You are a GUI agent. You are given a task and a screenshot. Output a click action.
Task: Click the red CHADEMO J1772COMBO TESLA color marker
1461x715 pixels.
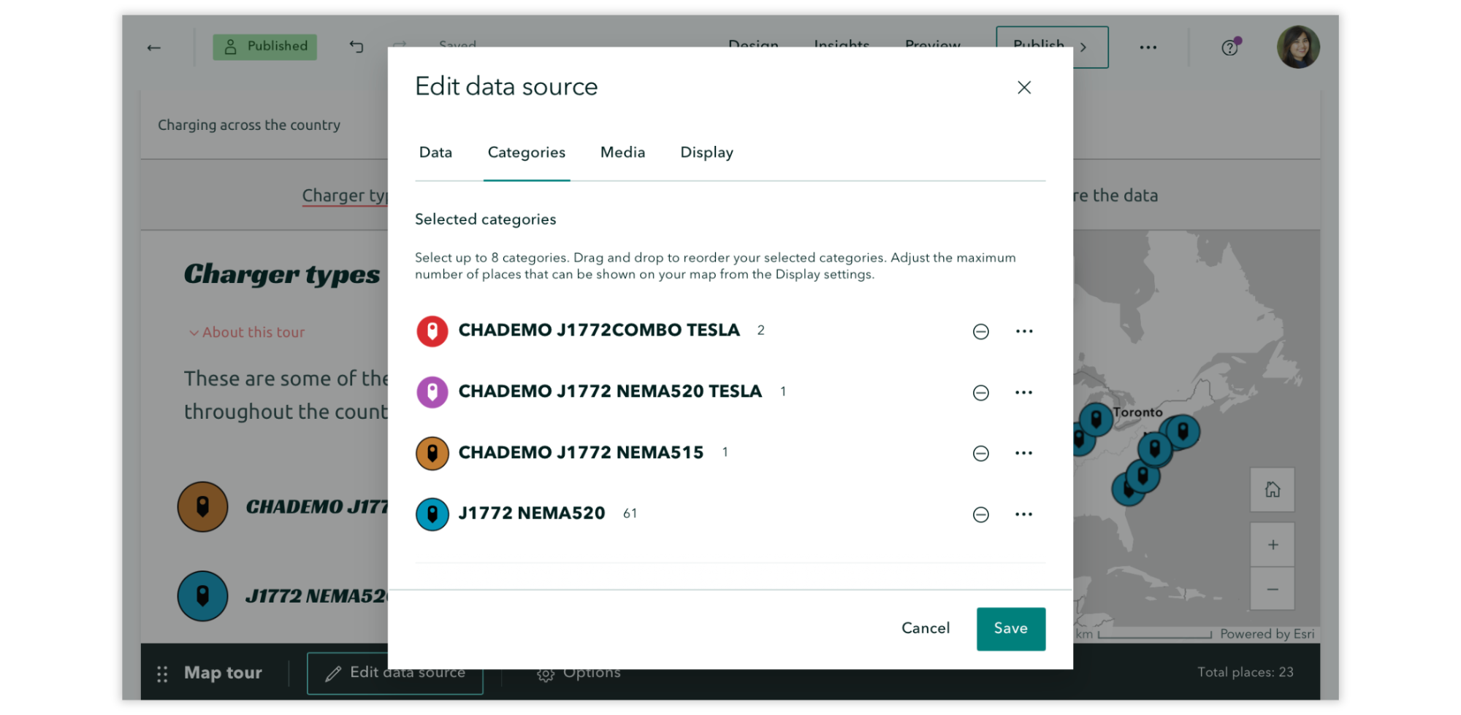click(x=432, y=331)
